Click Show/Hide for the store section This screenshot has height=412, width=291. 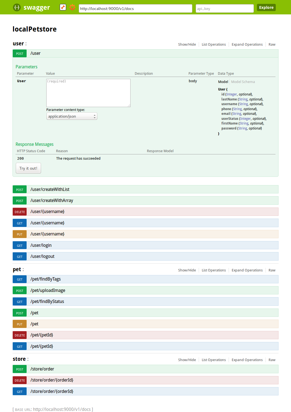coord(187,360)
